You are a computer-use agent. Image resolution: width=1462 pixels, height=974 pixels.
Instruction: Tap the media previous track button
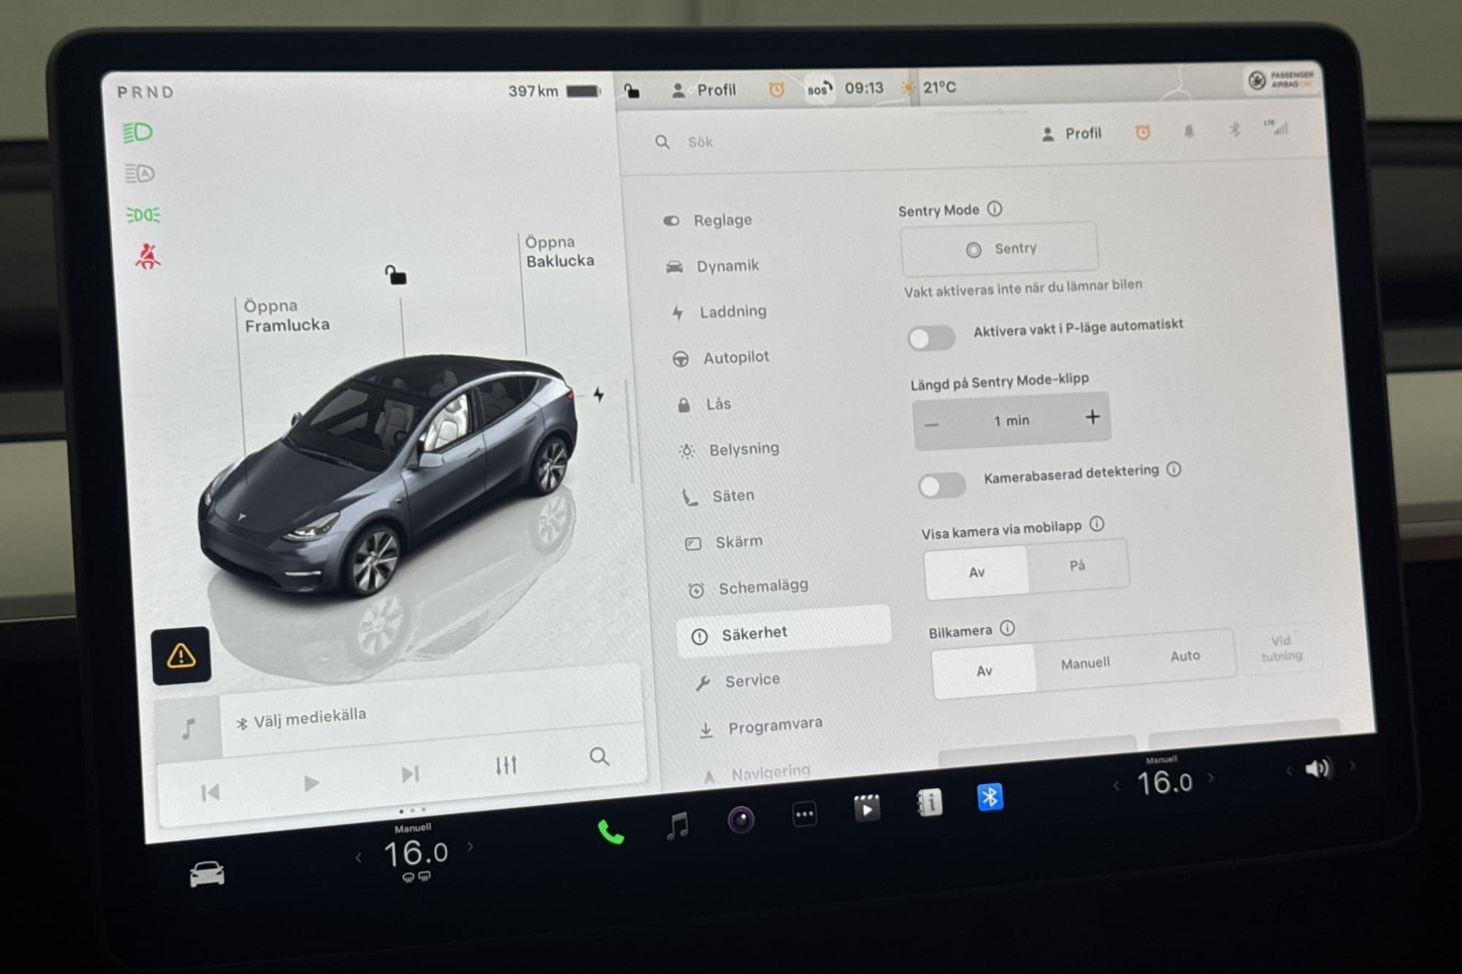tap(211, 792)
